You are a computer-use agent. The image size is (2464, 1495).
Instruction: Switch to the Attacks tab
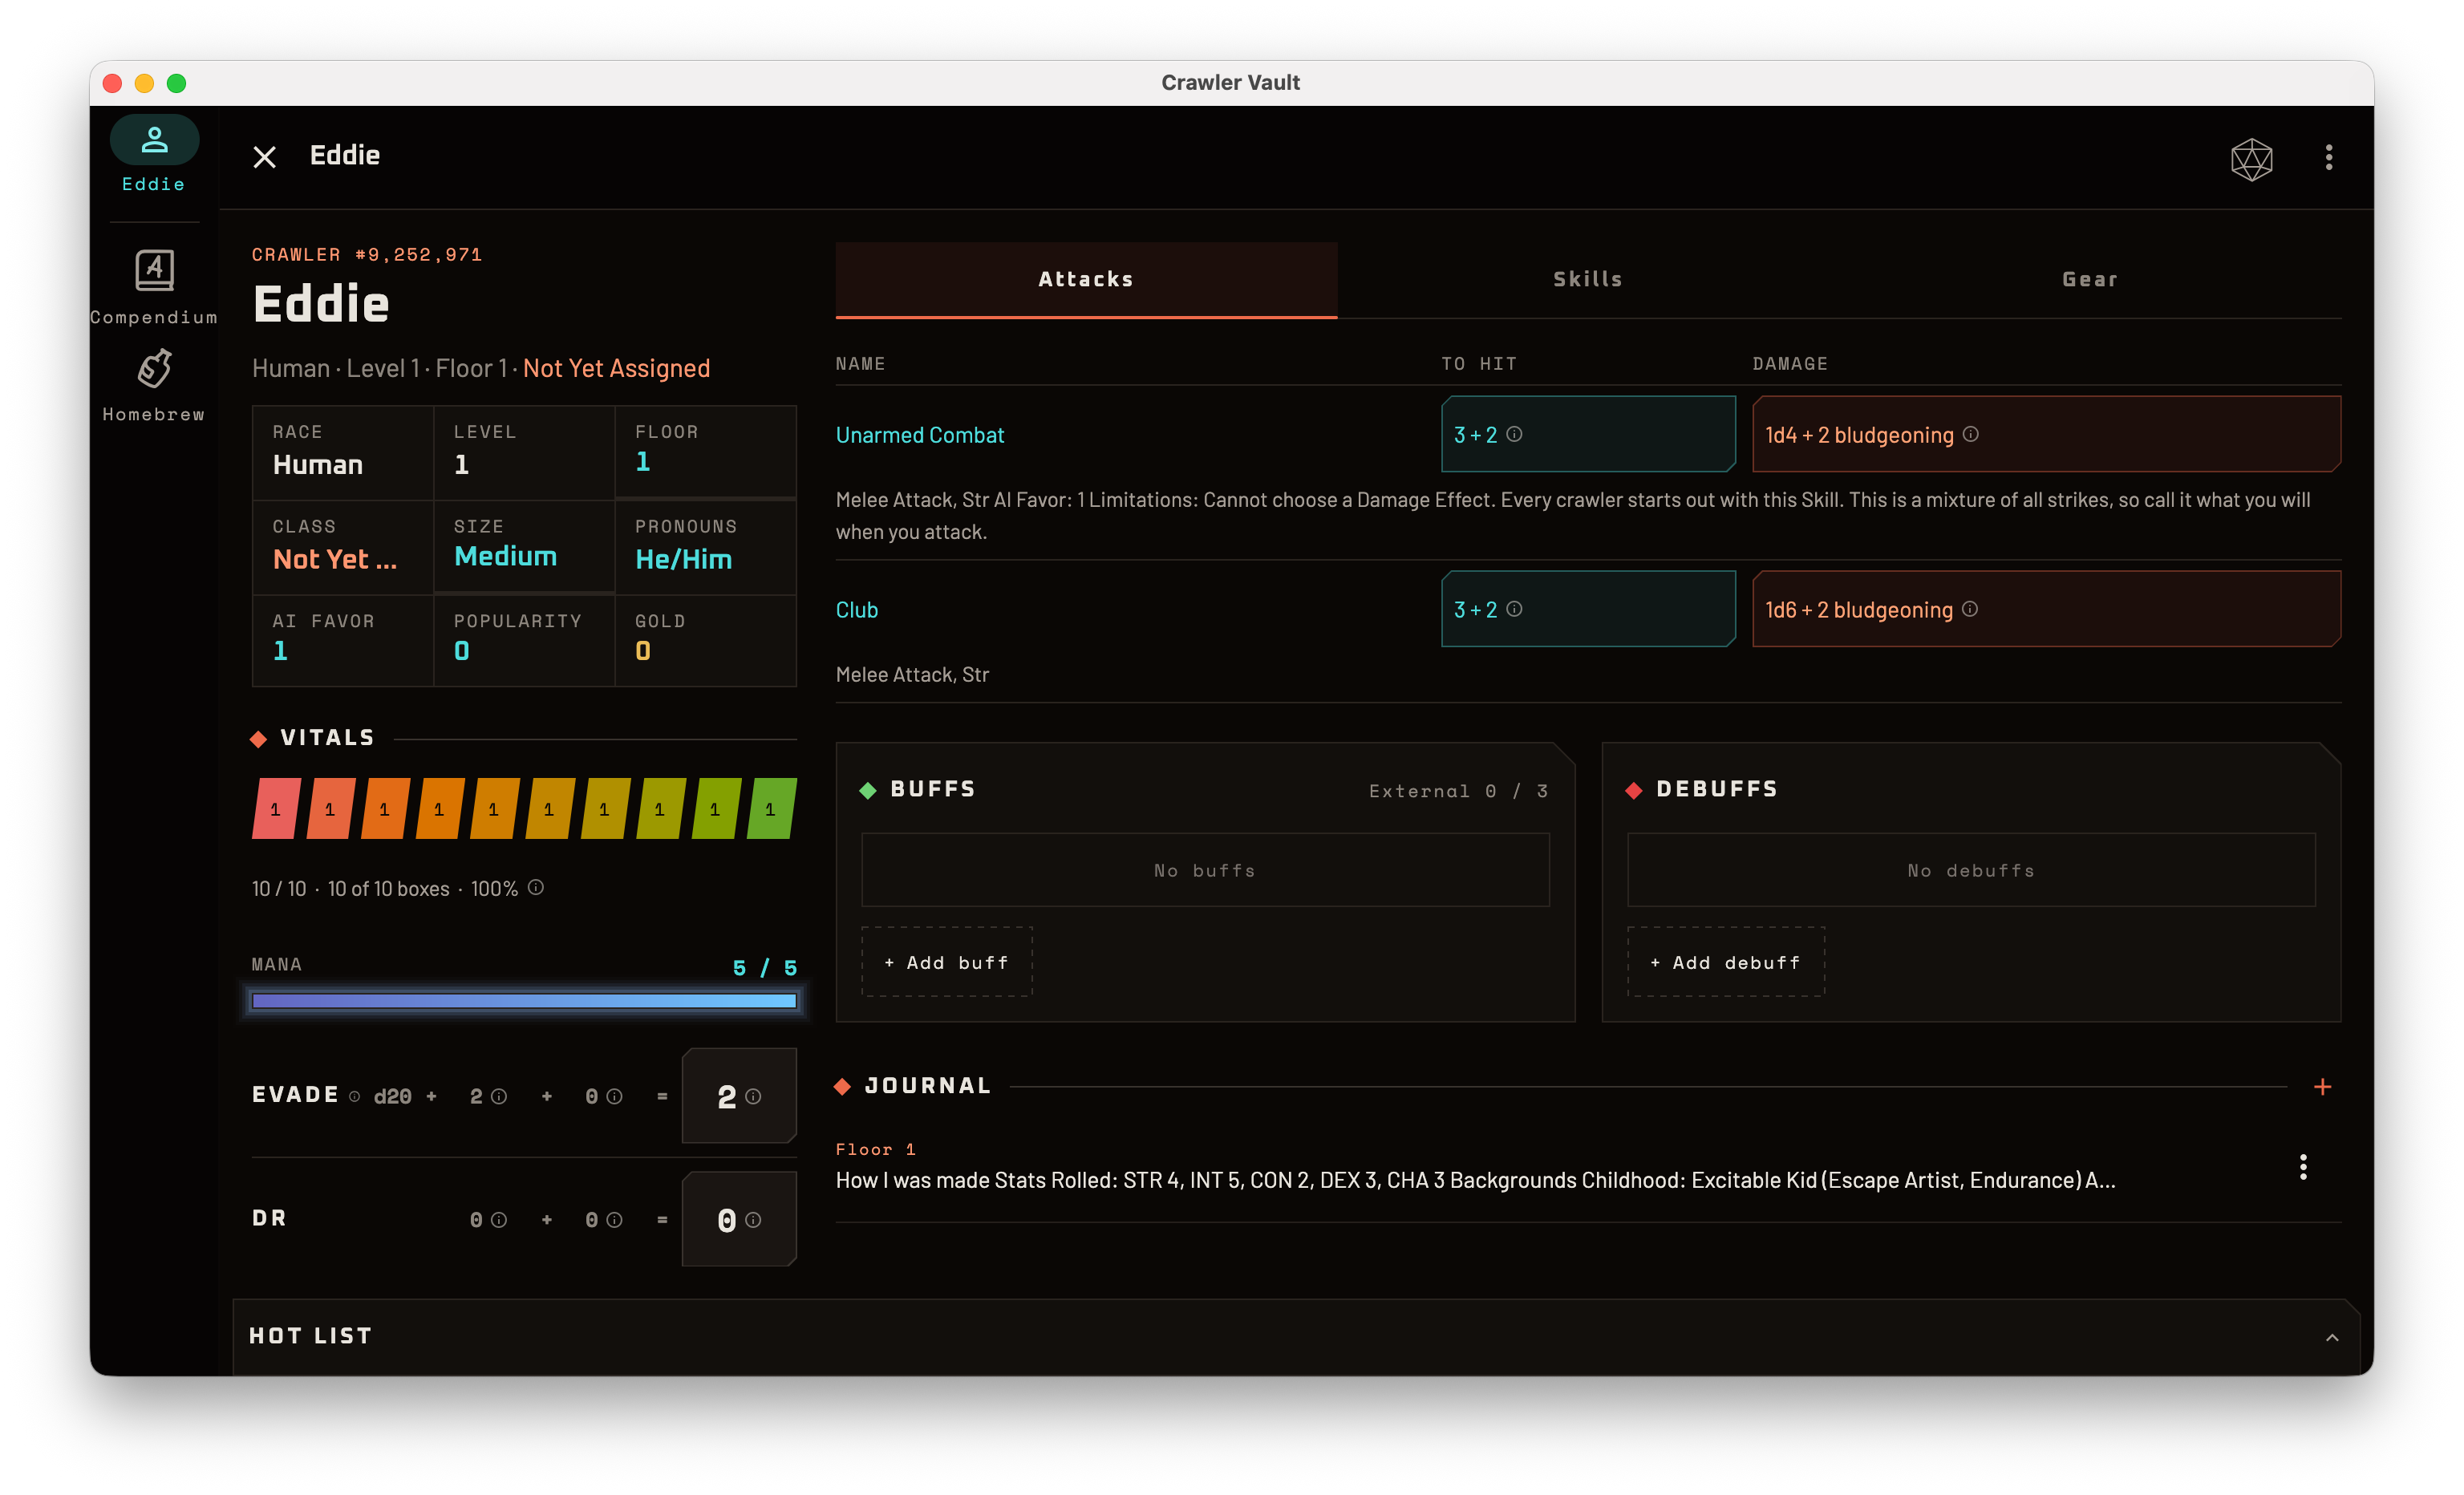(1086, 279)
